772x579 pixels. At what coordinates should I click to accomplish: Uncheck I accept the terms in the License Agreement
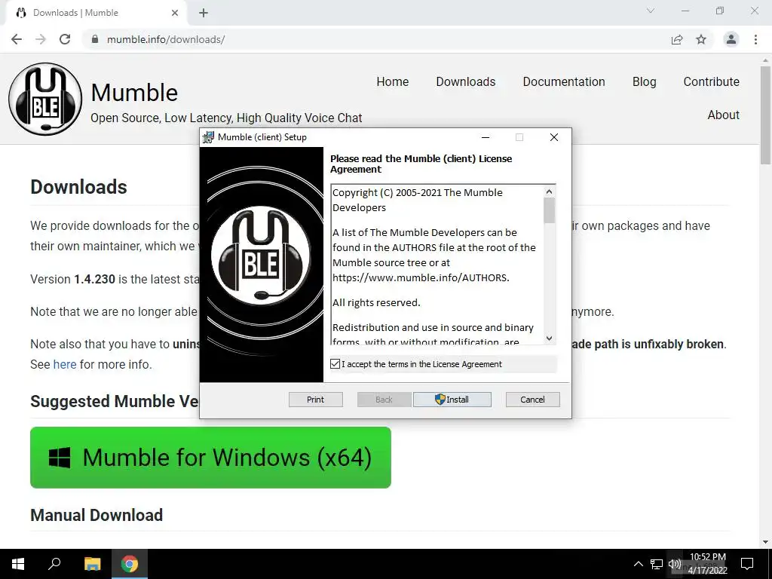(335, 364)
